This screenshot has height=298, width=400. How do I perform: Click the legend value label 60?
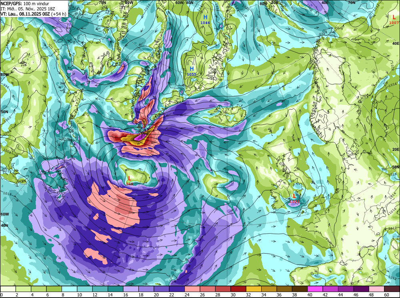[x=386, y=295]
